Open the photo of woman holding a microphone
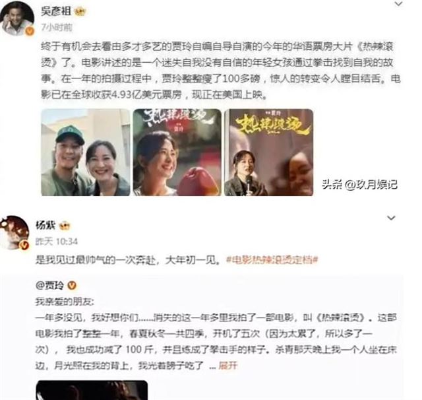422x400 pixels. tap(268, 152)
